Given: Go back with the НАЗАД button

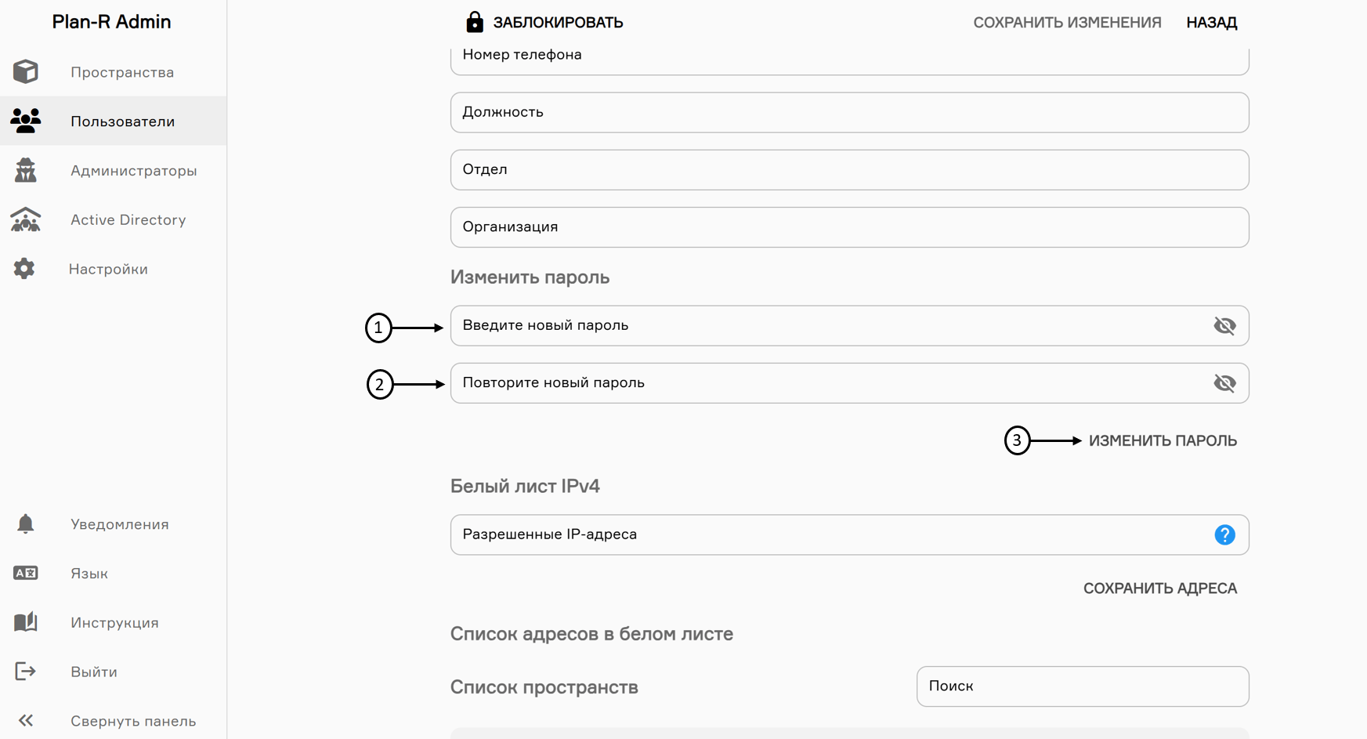Looking at the screenshot, I should pyautogui.click(x=1211, y=23).
